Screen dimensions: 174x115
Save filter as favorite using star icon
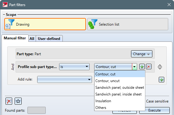pyautogui.click(x=18, y=101)
